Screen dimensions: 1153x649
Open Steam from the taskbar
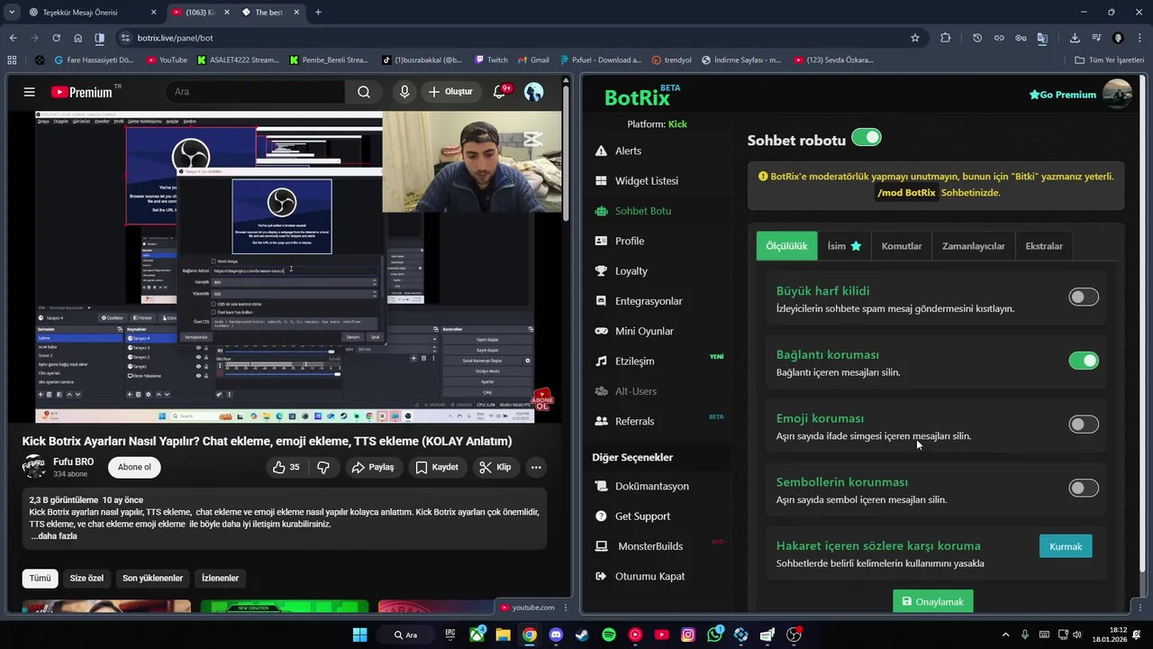(582, 635)
